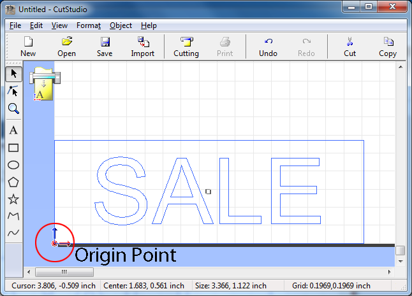This screenshot has width=412, height=296.
Task: Open the File menu
Action: pyautogui.click(x=15, y=25)
